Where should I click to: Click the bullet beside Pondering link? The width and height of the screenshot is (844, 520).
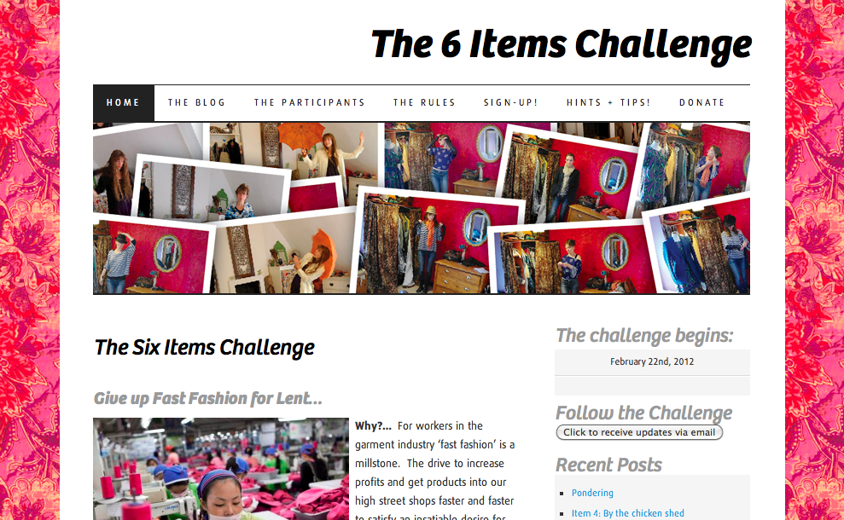[x=562, y=493]
